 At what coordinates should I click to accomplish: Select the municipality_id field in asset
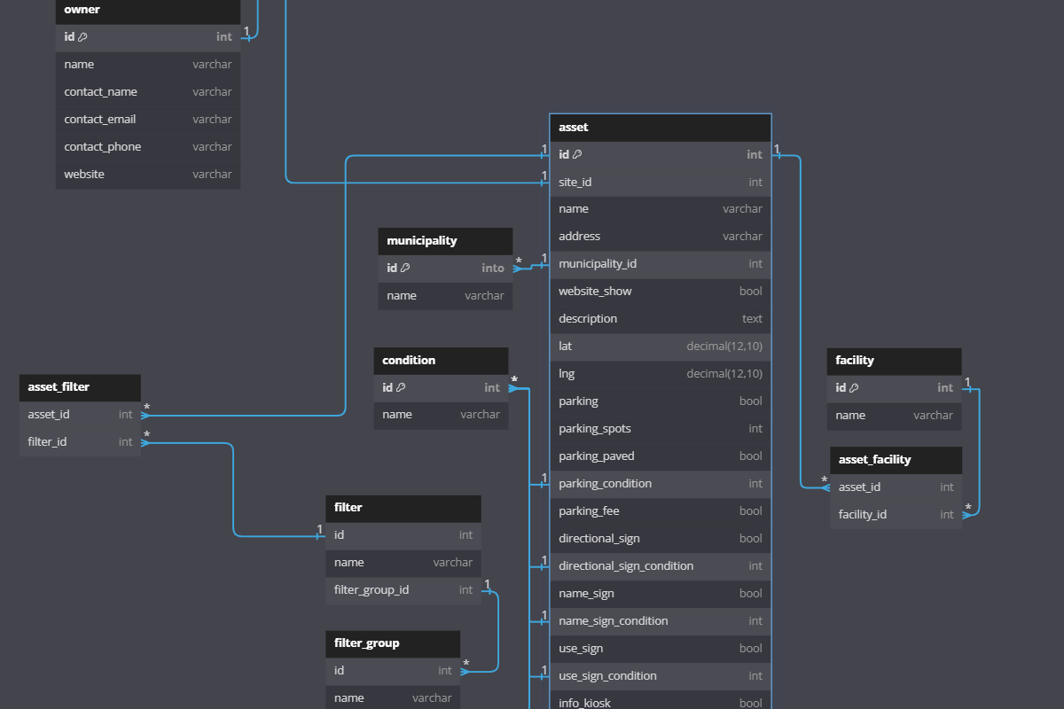[661, 265]
